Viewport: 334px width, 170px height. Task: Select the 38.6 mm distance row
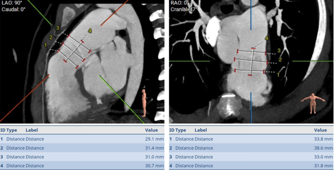[251, 148]
